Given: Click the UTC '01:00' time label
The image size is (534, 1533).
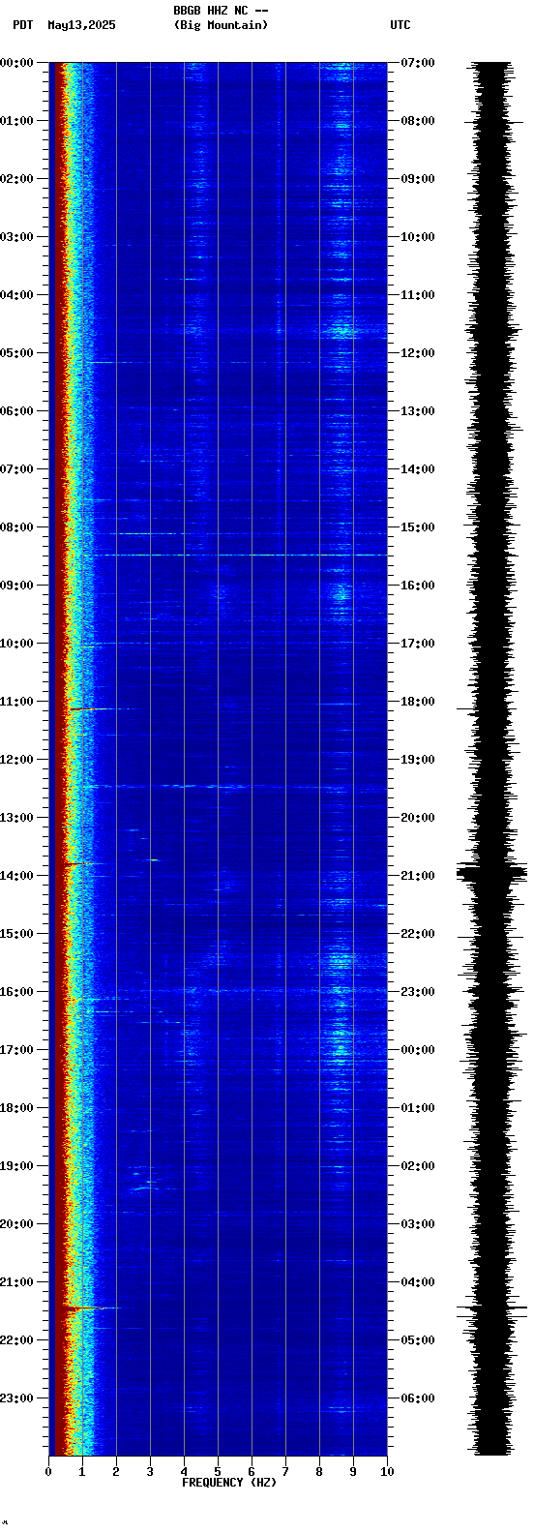Looking at the screenshot, I should pos(418,1108).
